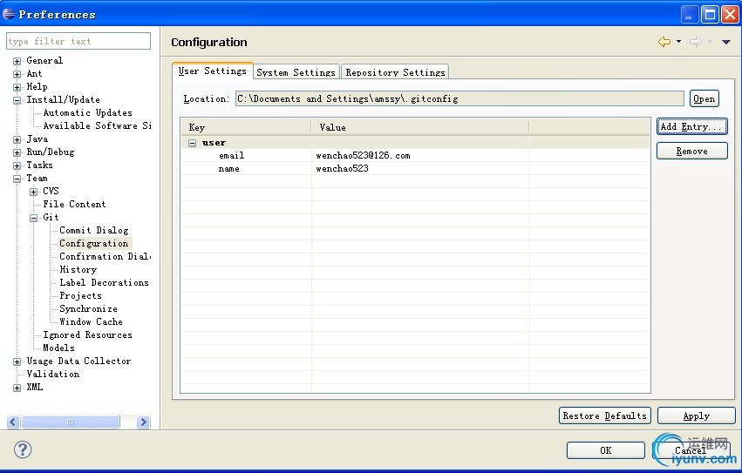Expand the General tree node
The width and height of the screenshot is (742, 473).
17,61
